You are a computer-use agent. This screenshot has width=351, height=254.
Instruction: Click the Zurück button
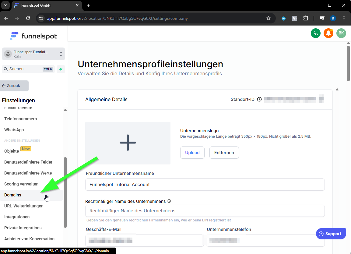[x=14, y=86]
